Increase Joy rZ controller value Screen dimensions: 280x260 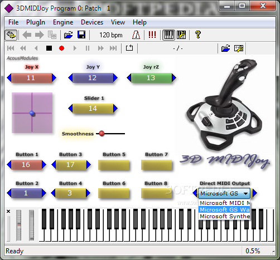point(174,77)
